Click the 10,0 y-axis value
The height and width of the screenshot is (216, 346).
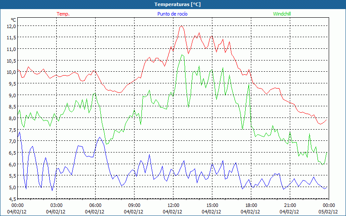point(12,72)
